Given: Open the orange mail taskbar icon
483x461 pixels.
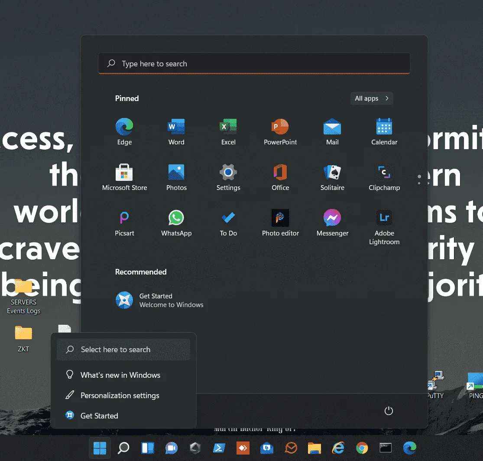Looking at the screenshot, I should pos(291,448).
